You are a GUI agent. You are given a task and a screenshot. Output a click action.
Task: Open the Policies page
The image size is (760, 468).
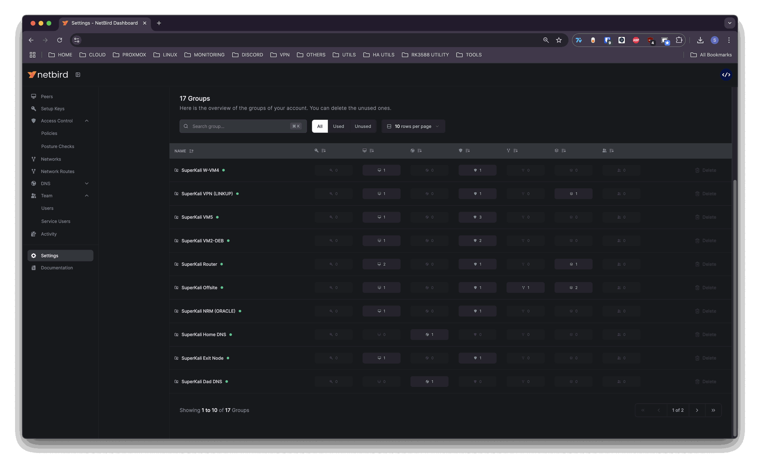[x=49, y=133]
